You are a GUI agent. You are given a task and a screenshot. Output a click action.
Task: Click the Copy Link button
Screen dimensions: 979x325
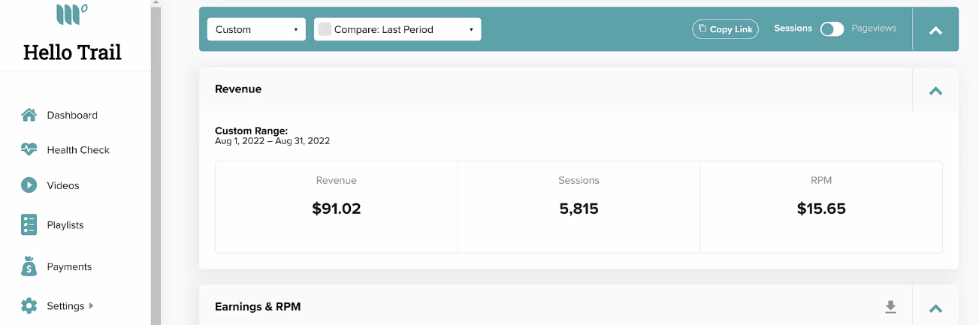tap(726, 29)
